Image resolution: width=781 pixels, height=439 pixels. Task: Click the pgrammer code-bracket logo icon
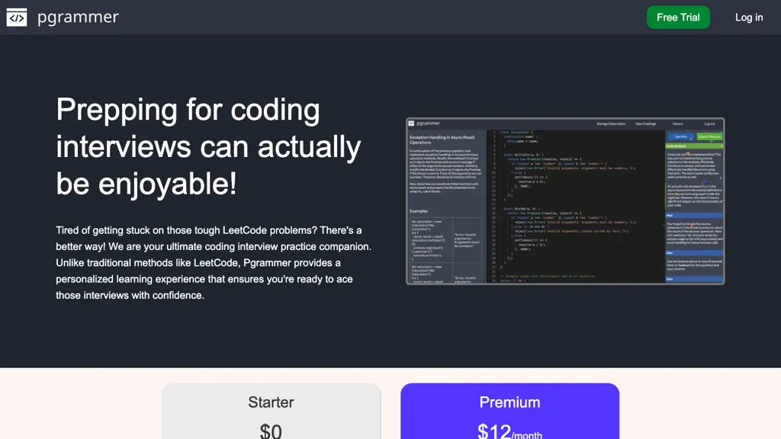pyautogui.click(x=17, y=18)
